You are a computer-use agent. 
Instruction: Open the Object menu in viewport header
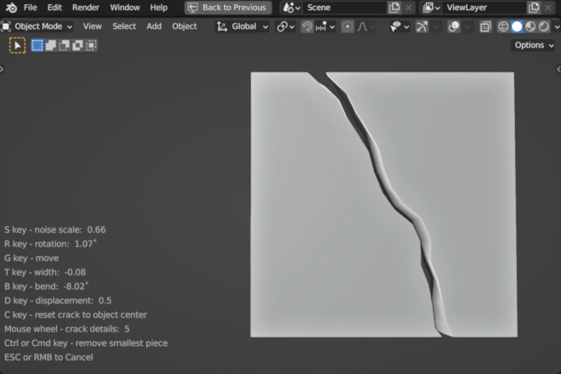click(184, 26)
